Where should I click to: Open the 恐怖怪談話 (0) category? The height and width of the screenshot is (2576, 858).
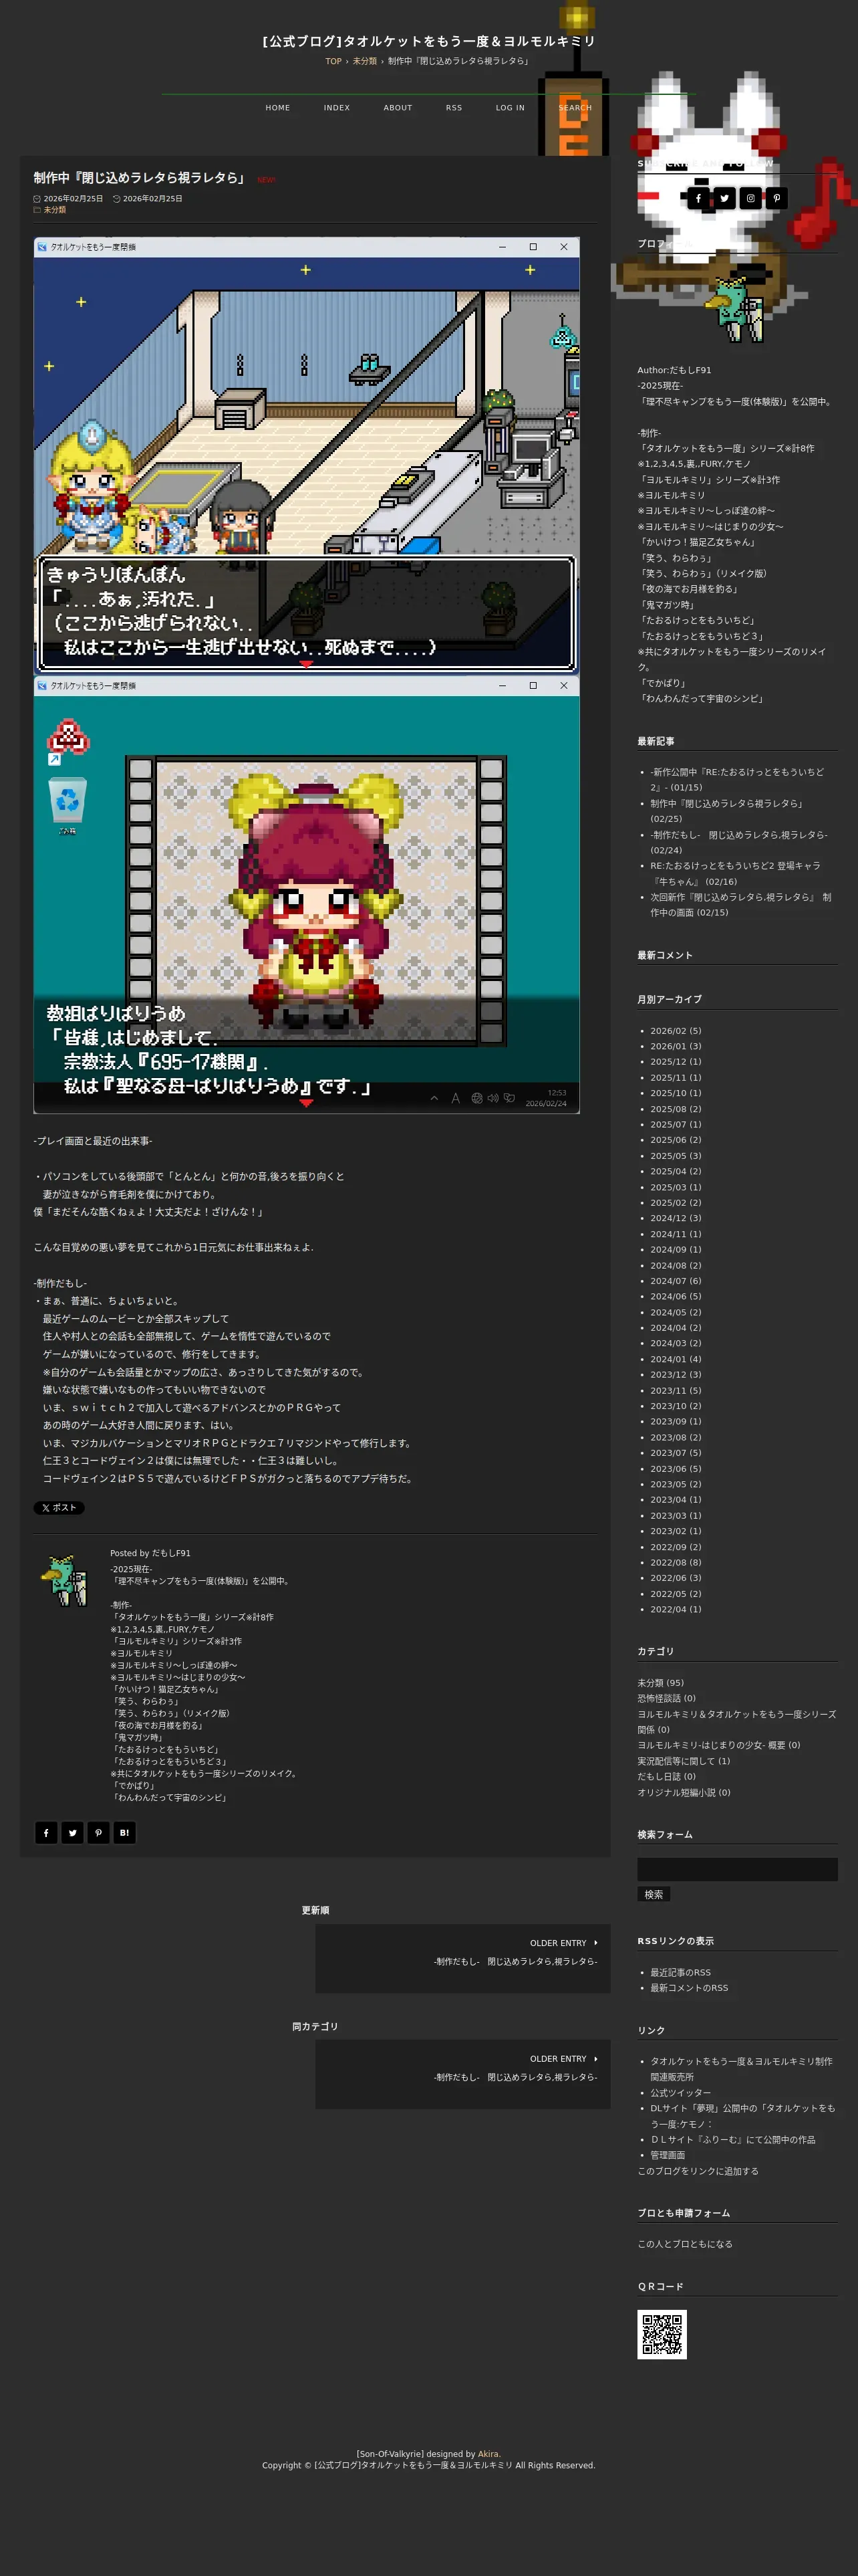click(x=666, y=1698)
